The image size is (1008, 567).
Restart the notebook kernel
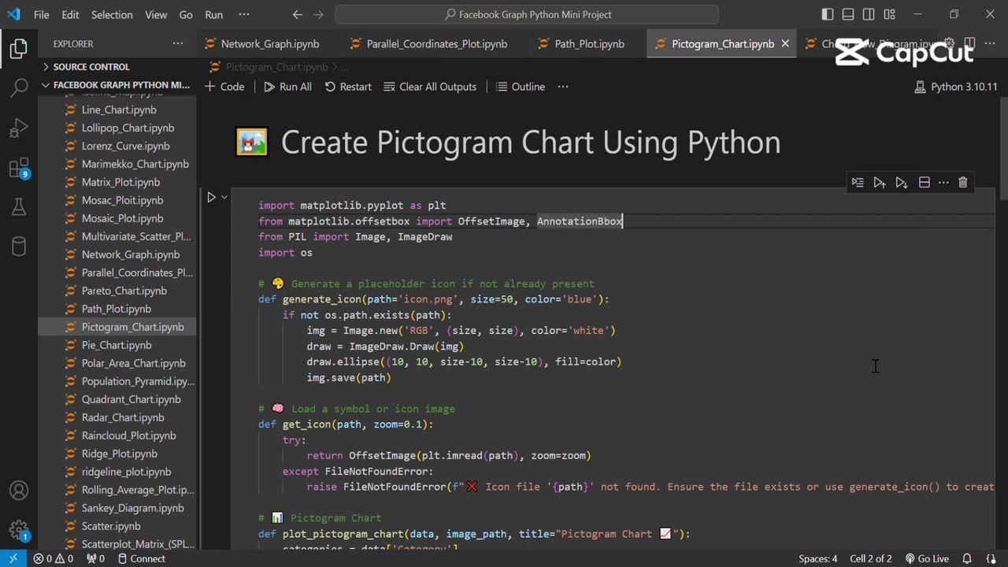click(x=347, y=87)
